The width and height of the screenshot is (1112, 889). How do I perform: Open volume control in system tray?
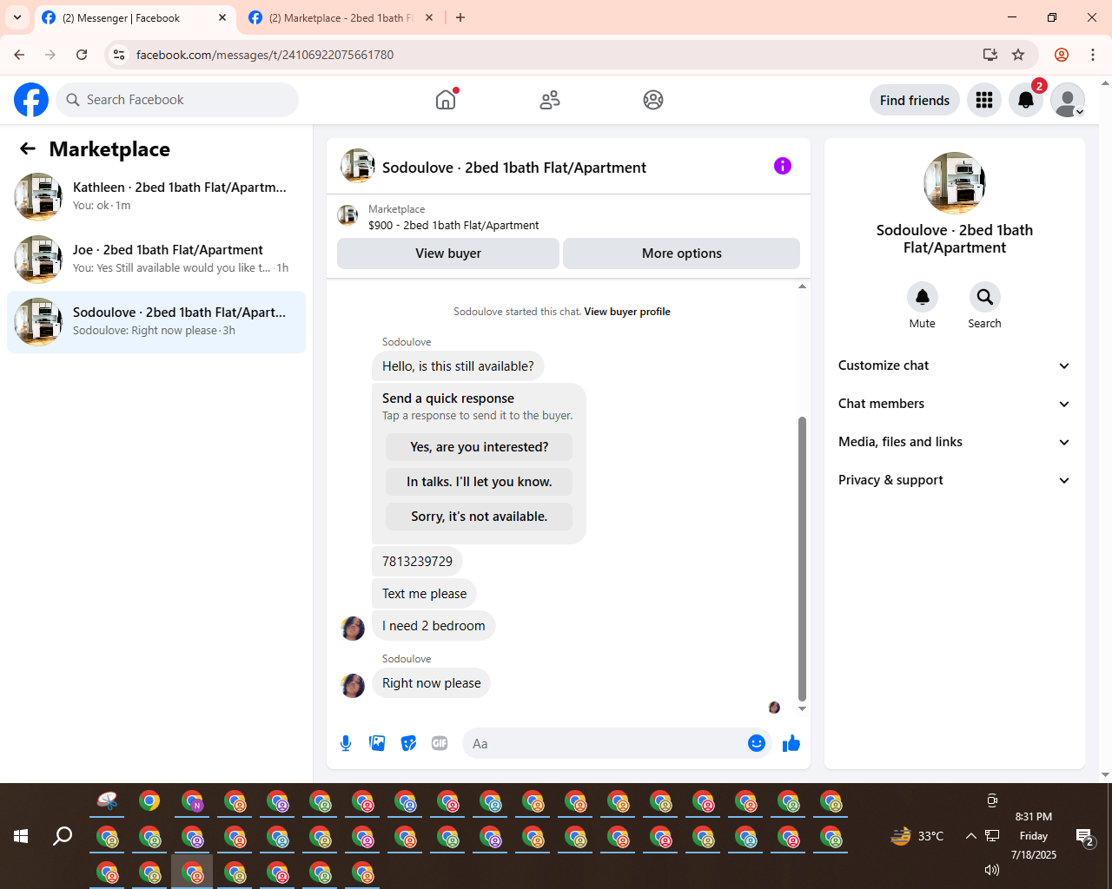991,870
